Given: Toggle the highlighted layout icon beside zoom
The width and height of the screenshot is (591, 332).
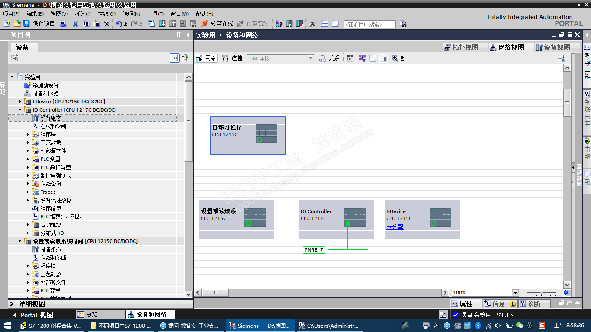Looking at the screenshot, I should [x=383, y=58].
